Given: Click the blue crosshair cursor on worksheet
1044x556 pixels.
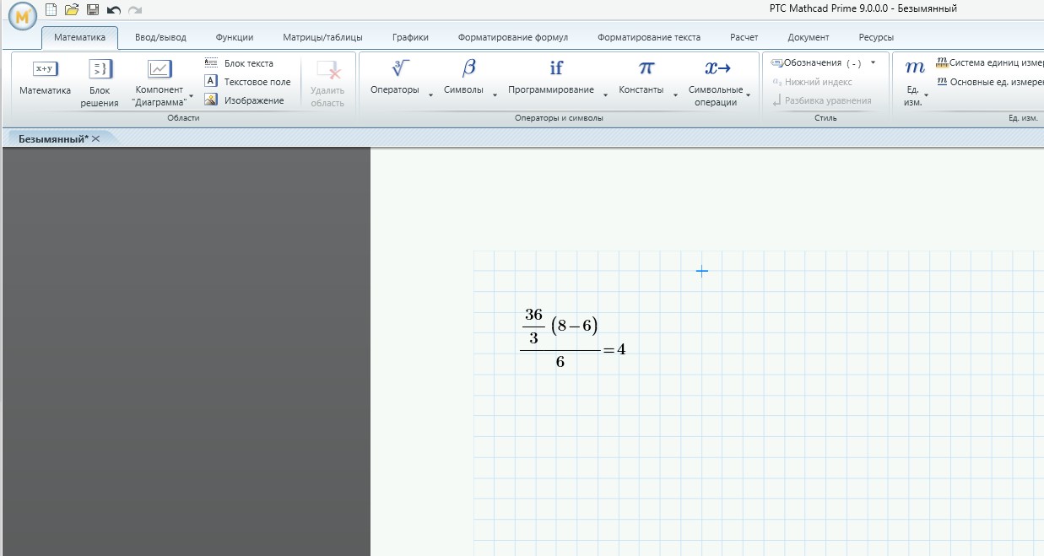Looking at the screenshot, I should coord(701,271).
